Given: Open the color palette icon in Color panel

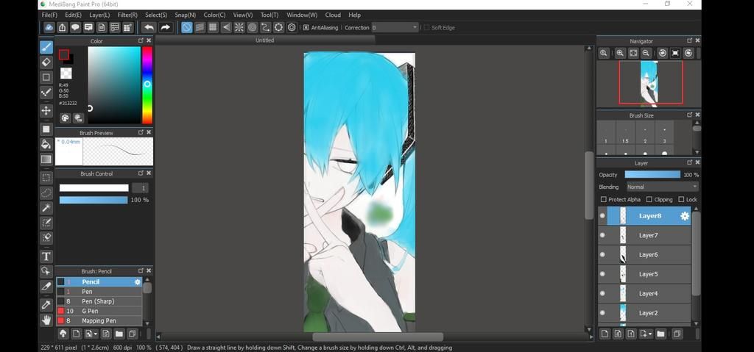Looking at the screenshot, I should tap(65, 118).
